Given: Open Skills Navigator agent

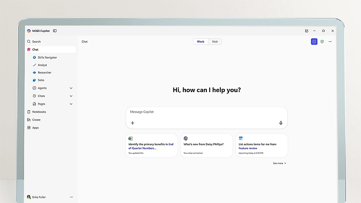Looking at the screenshot, I should click(x=47, y=57).
